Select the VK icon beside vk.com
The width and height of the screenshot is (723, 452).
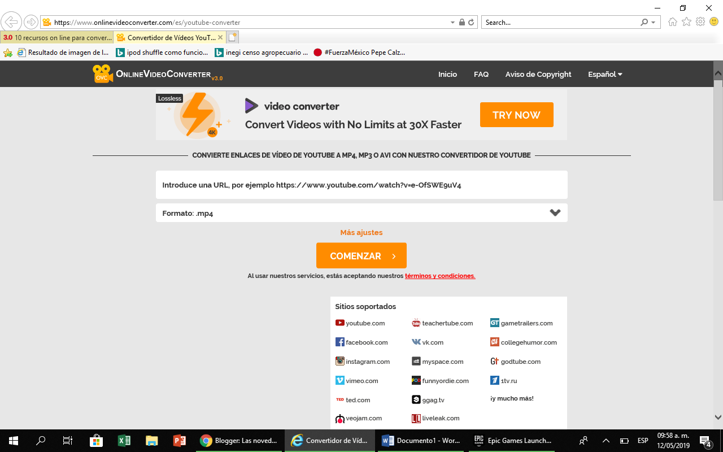[x=416, y=342]
